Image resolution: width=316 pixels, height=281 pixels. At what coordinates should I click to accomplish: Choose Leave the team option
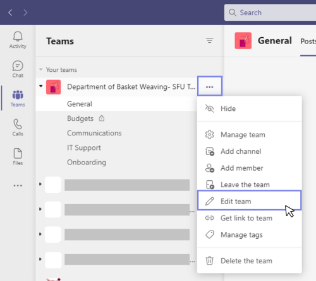tap(250, 185)
